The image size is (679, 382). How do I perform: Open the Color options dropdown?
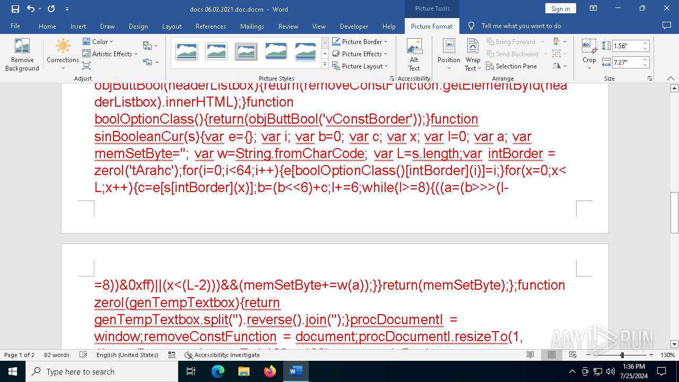click(x=98, y=41)
